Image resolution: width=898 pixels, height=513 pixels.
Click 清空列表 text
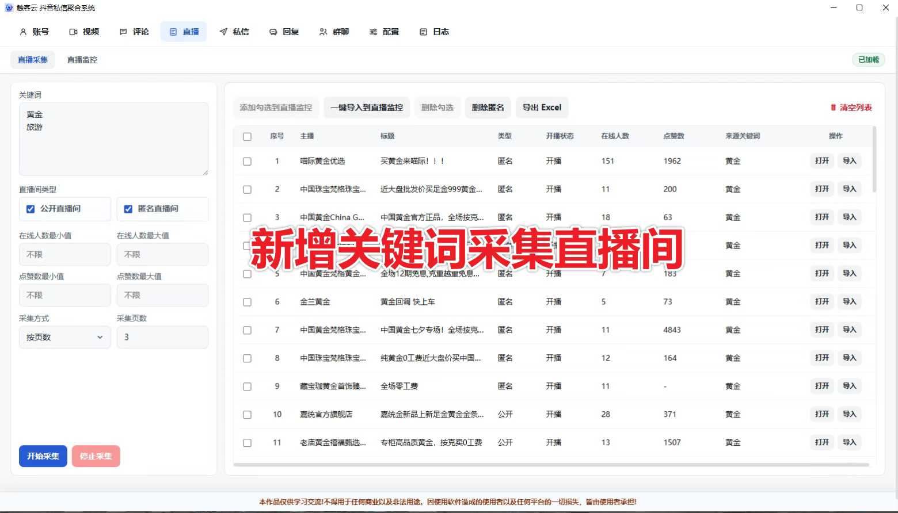click(856, 108)
